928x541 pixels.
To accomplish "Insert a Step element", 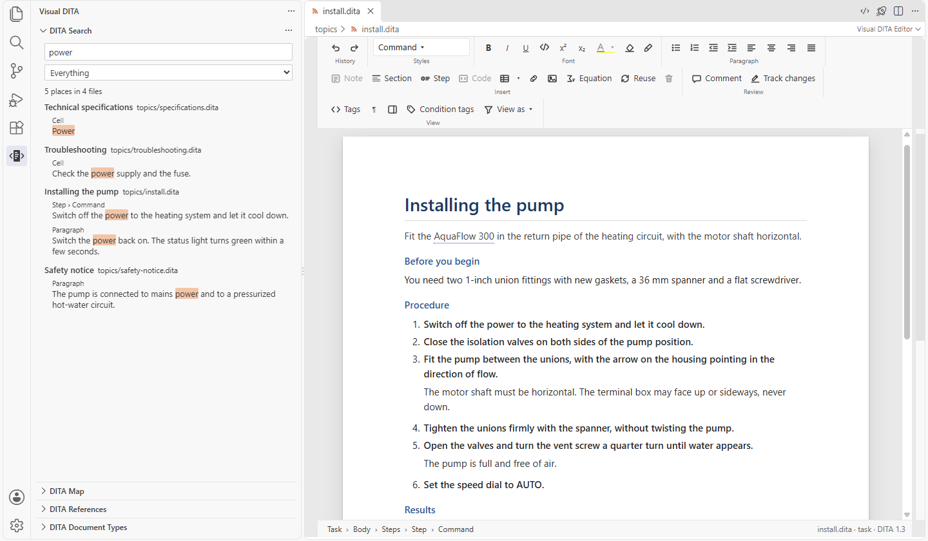I will [x=435, y=79].
